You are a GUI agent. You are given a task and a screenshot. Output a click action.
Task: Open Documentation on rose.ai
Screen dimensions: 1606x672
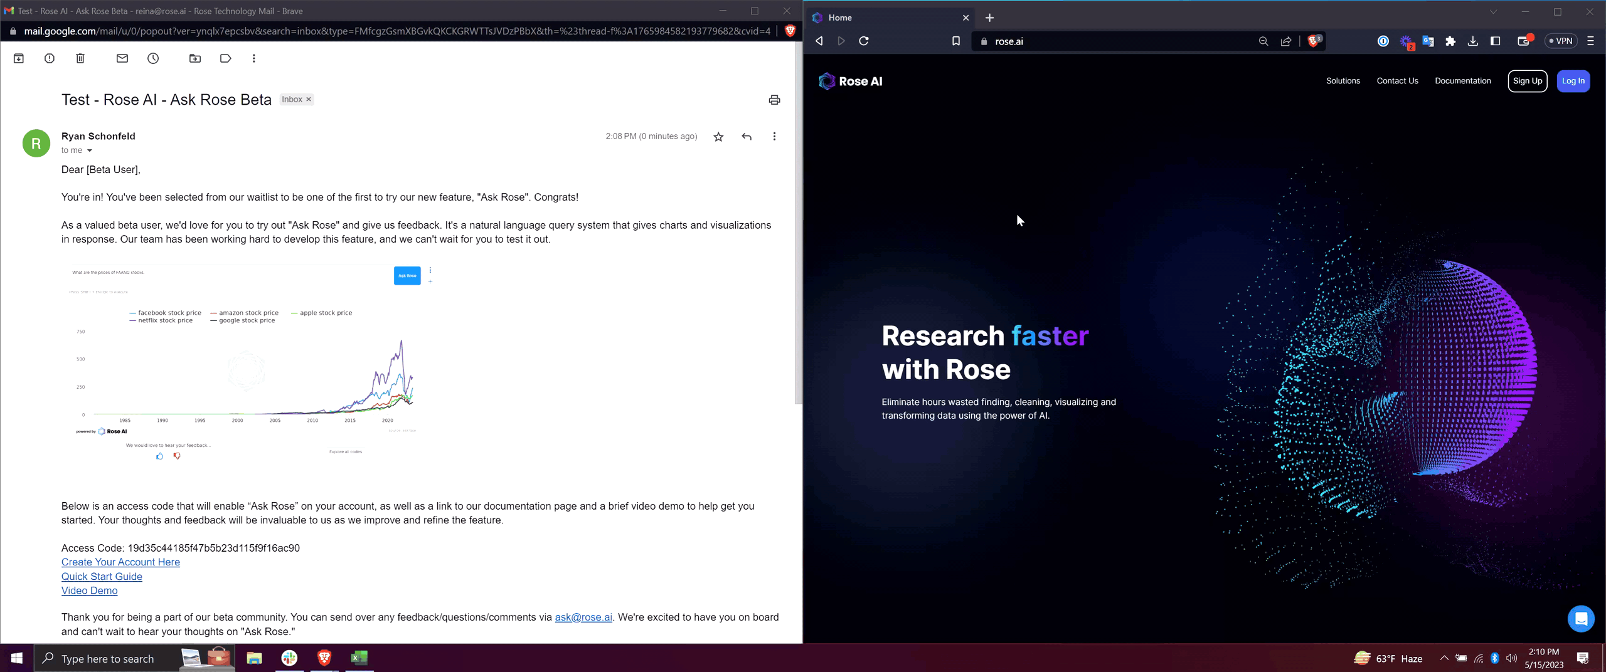(1463, 81)
